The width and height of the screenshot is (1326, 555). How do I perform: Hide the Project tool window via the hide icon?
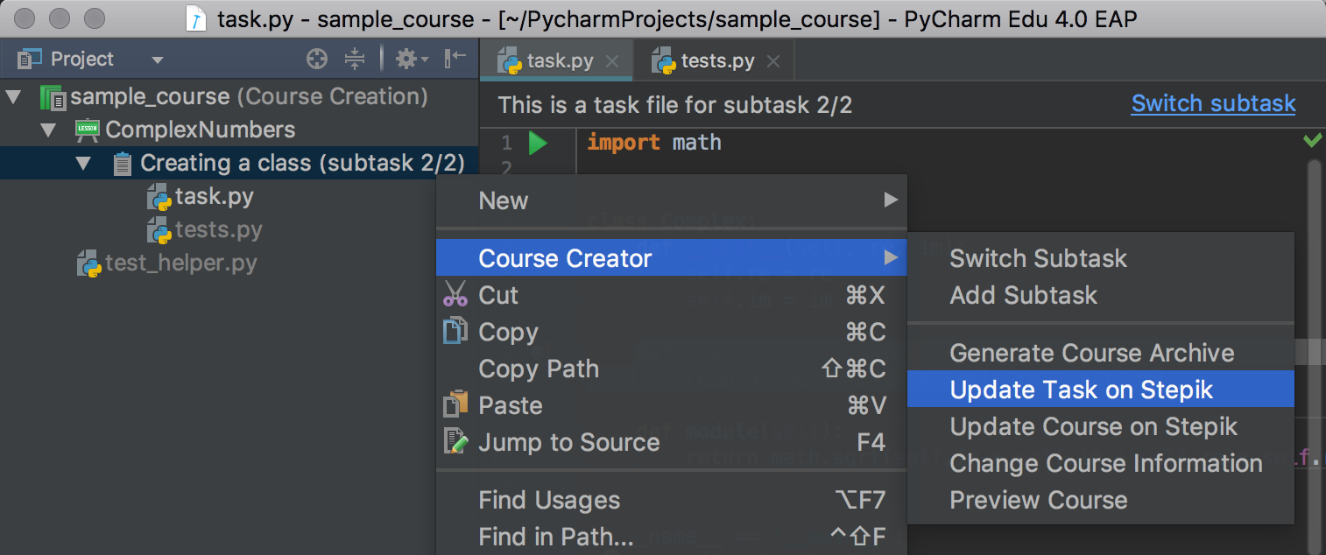[455, 60]
